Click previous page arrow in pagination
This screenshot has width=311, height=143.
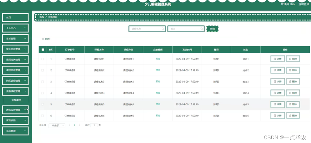[70, 125]
